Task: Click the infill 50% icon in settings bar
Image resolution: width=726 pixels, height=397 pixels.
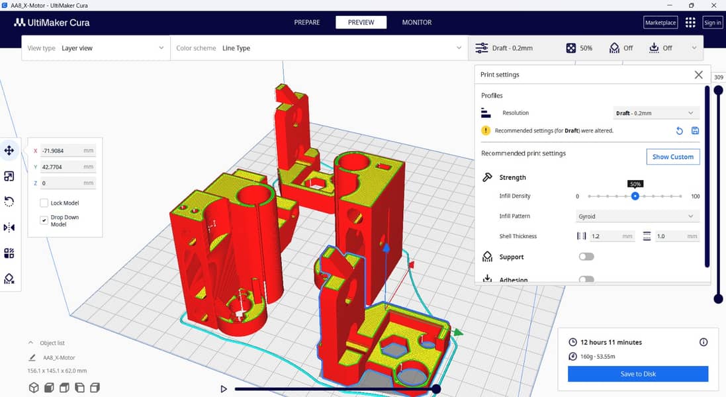Action: (x=571, y=48)
